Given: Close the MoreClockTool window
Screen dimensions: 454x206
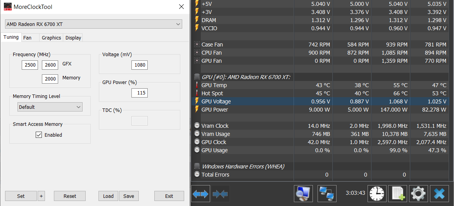Looking at the screenshot, I should pos(181,7).
